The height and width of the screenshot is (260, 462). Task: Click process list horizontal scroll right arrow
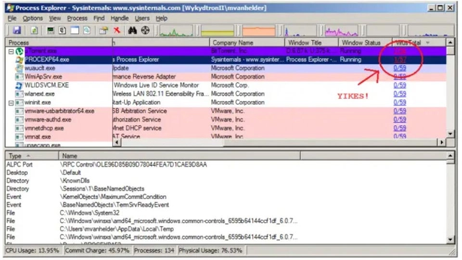[x=441, y=143]
